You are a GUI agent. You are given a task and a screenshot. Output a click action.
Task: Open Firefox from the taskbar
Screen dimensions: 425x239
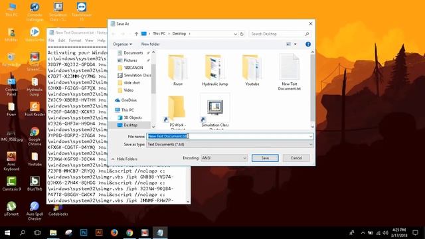114,233
